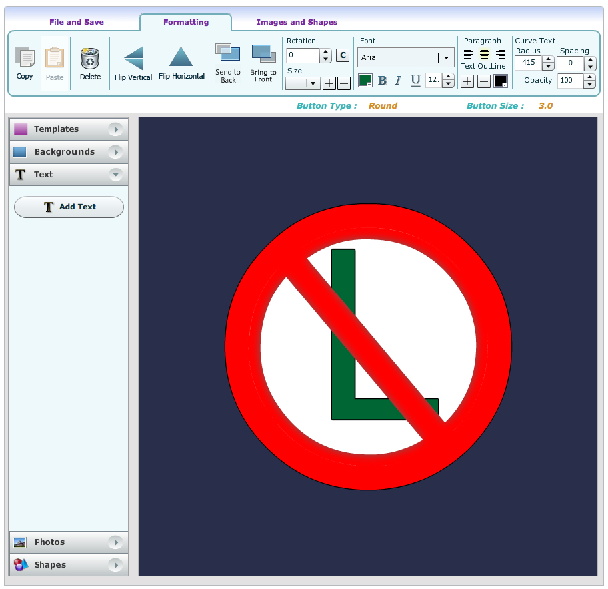This screenshot has width=608, height=589.
Task: Align paragraph text right
Action: click(501, 53)
